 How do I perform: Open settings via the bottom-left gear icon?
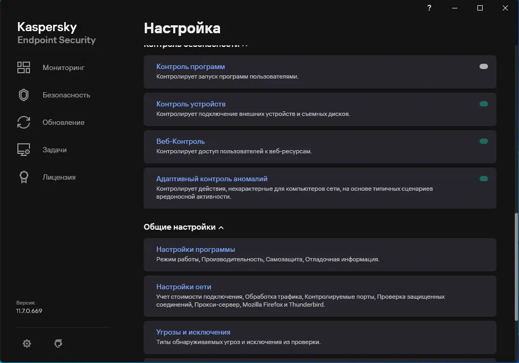pyautogui.click(x=27, y=344)
